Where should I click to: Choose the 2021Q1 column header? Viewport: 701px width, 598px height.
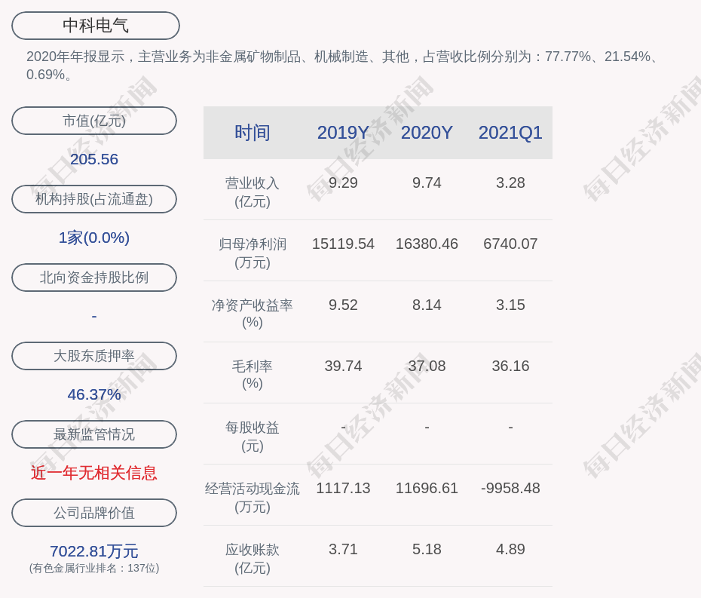[510, 133]
